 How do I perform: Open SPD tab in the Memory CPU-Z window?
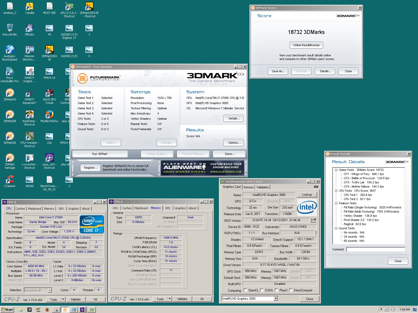point(168,208)
